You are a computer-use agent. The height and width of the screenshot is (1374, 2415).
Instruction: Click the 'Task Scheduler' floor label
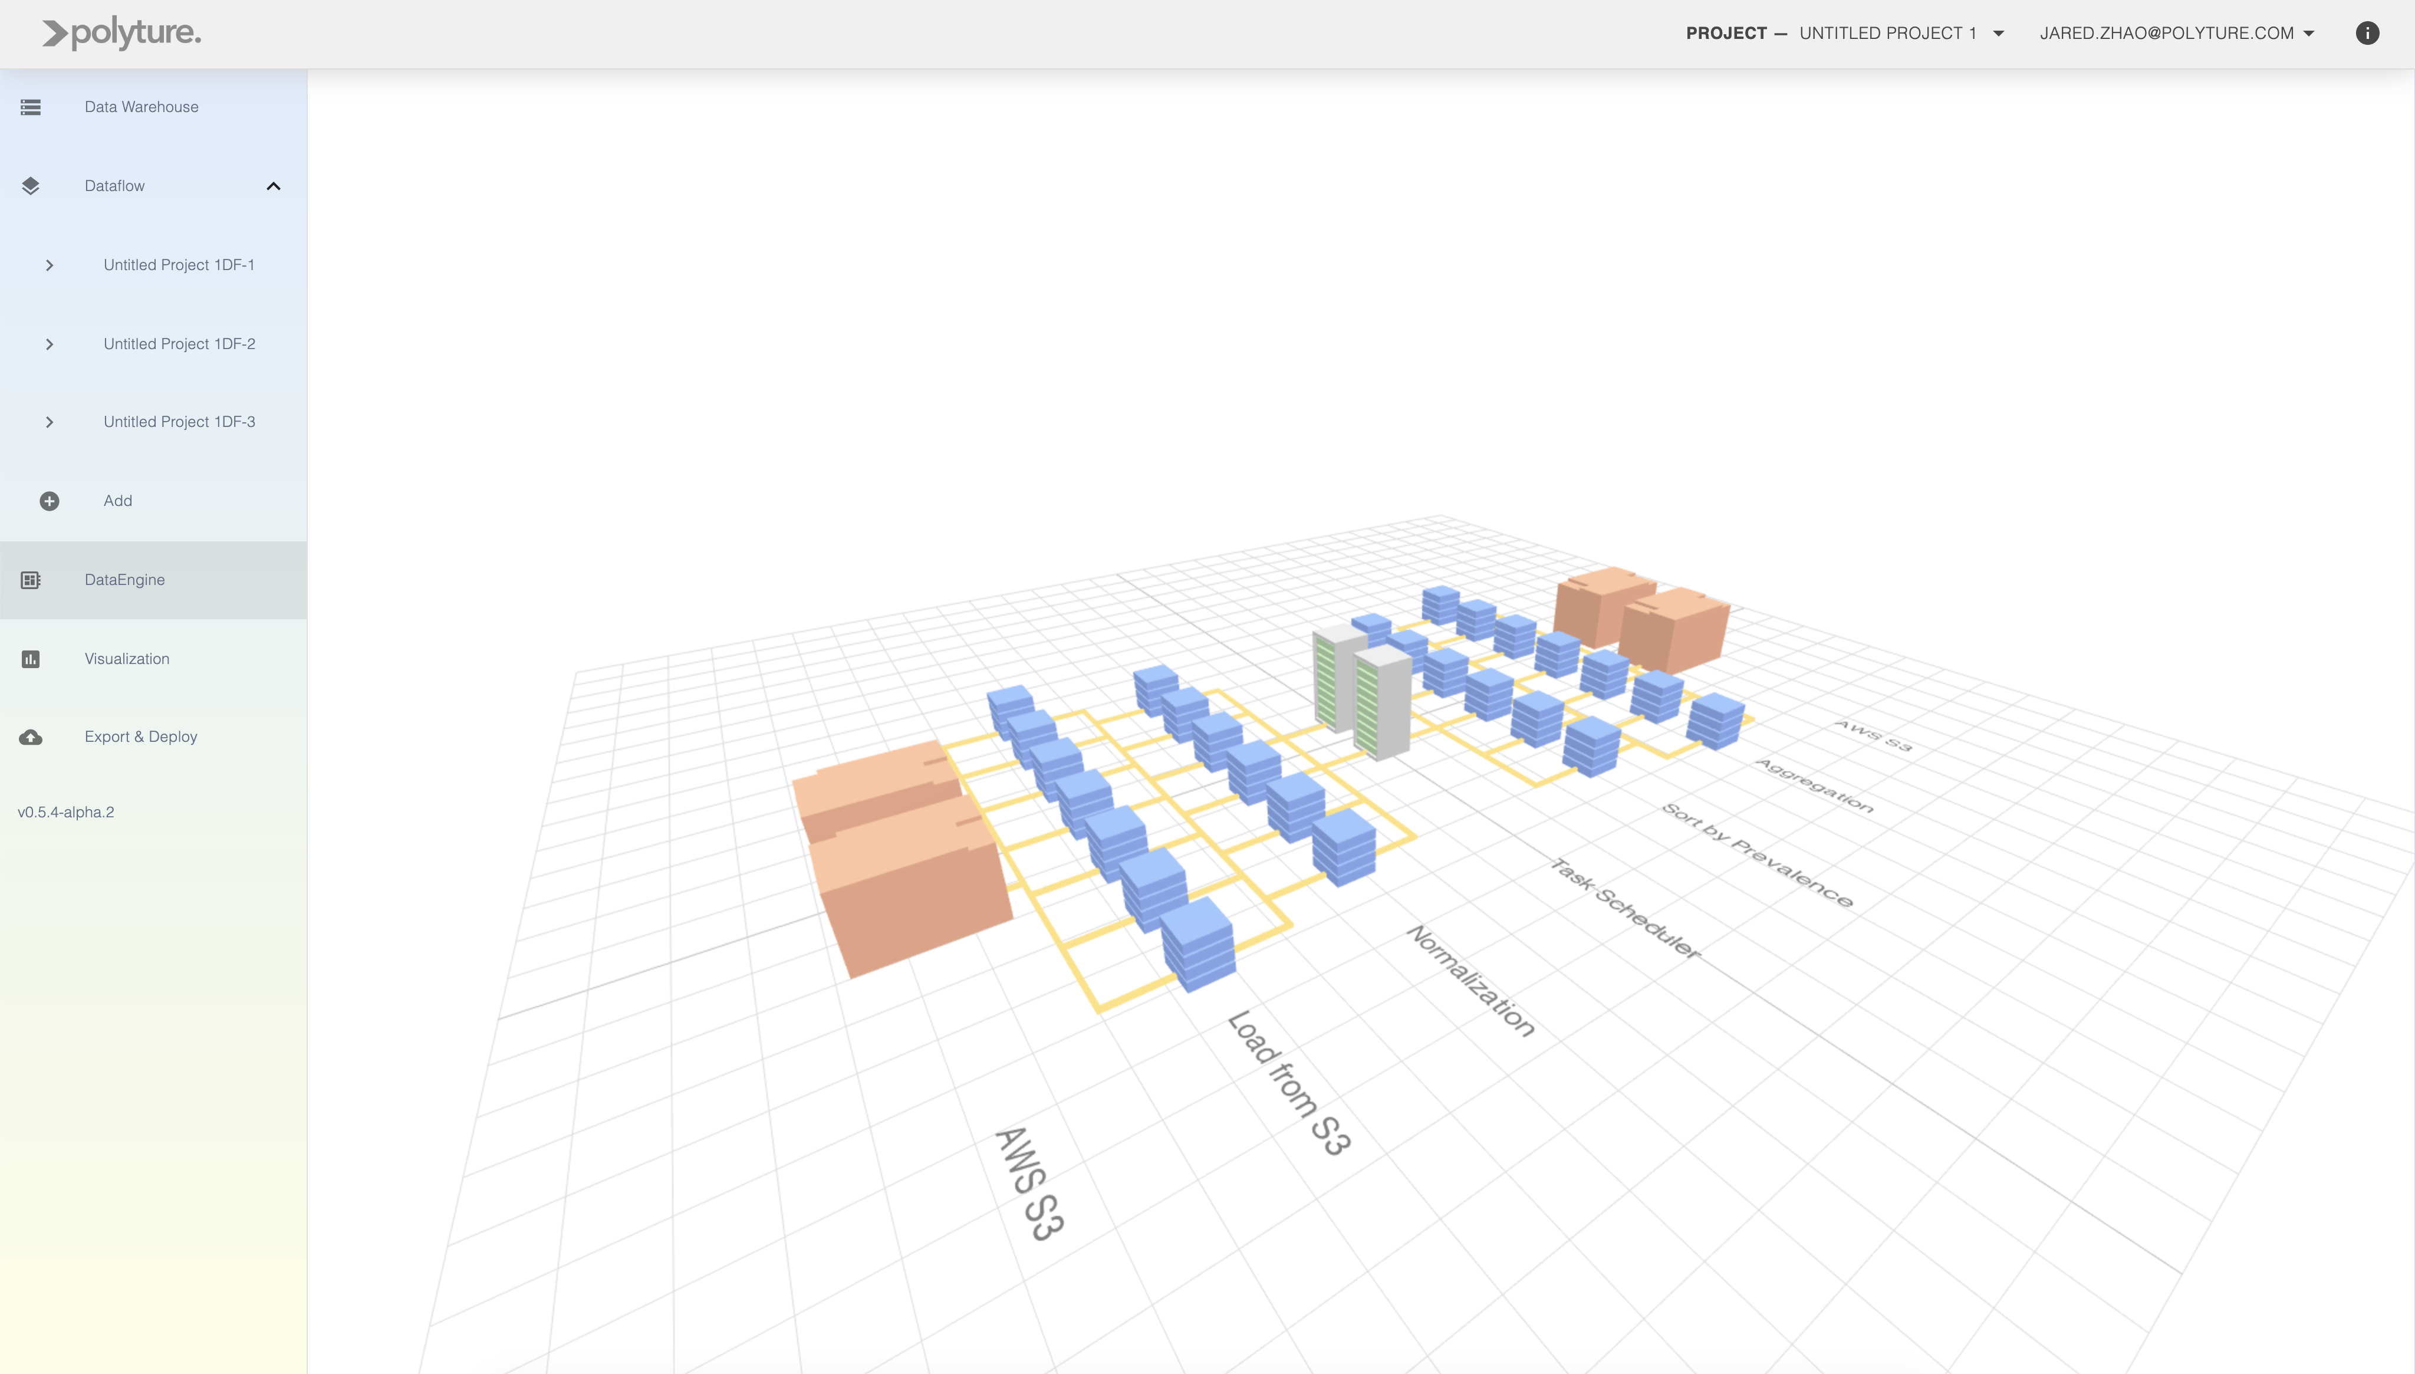tap(1626, 908)
